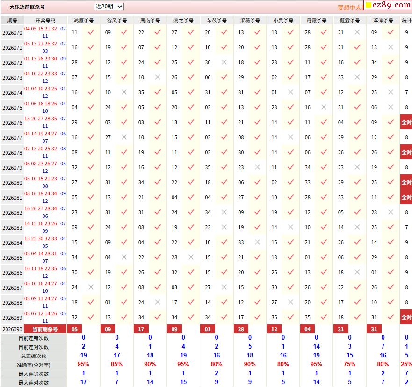
Task: Click the check mark in 丹霞杀号 column, row 2026089
Action: pos(324,317)
